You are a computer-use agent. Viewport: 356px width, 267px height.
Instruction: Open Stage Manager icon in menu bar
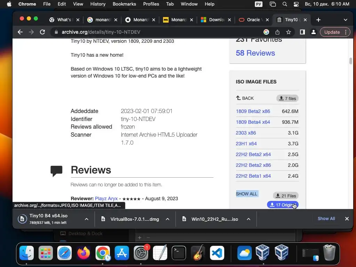click(x=273, y=4)
